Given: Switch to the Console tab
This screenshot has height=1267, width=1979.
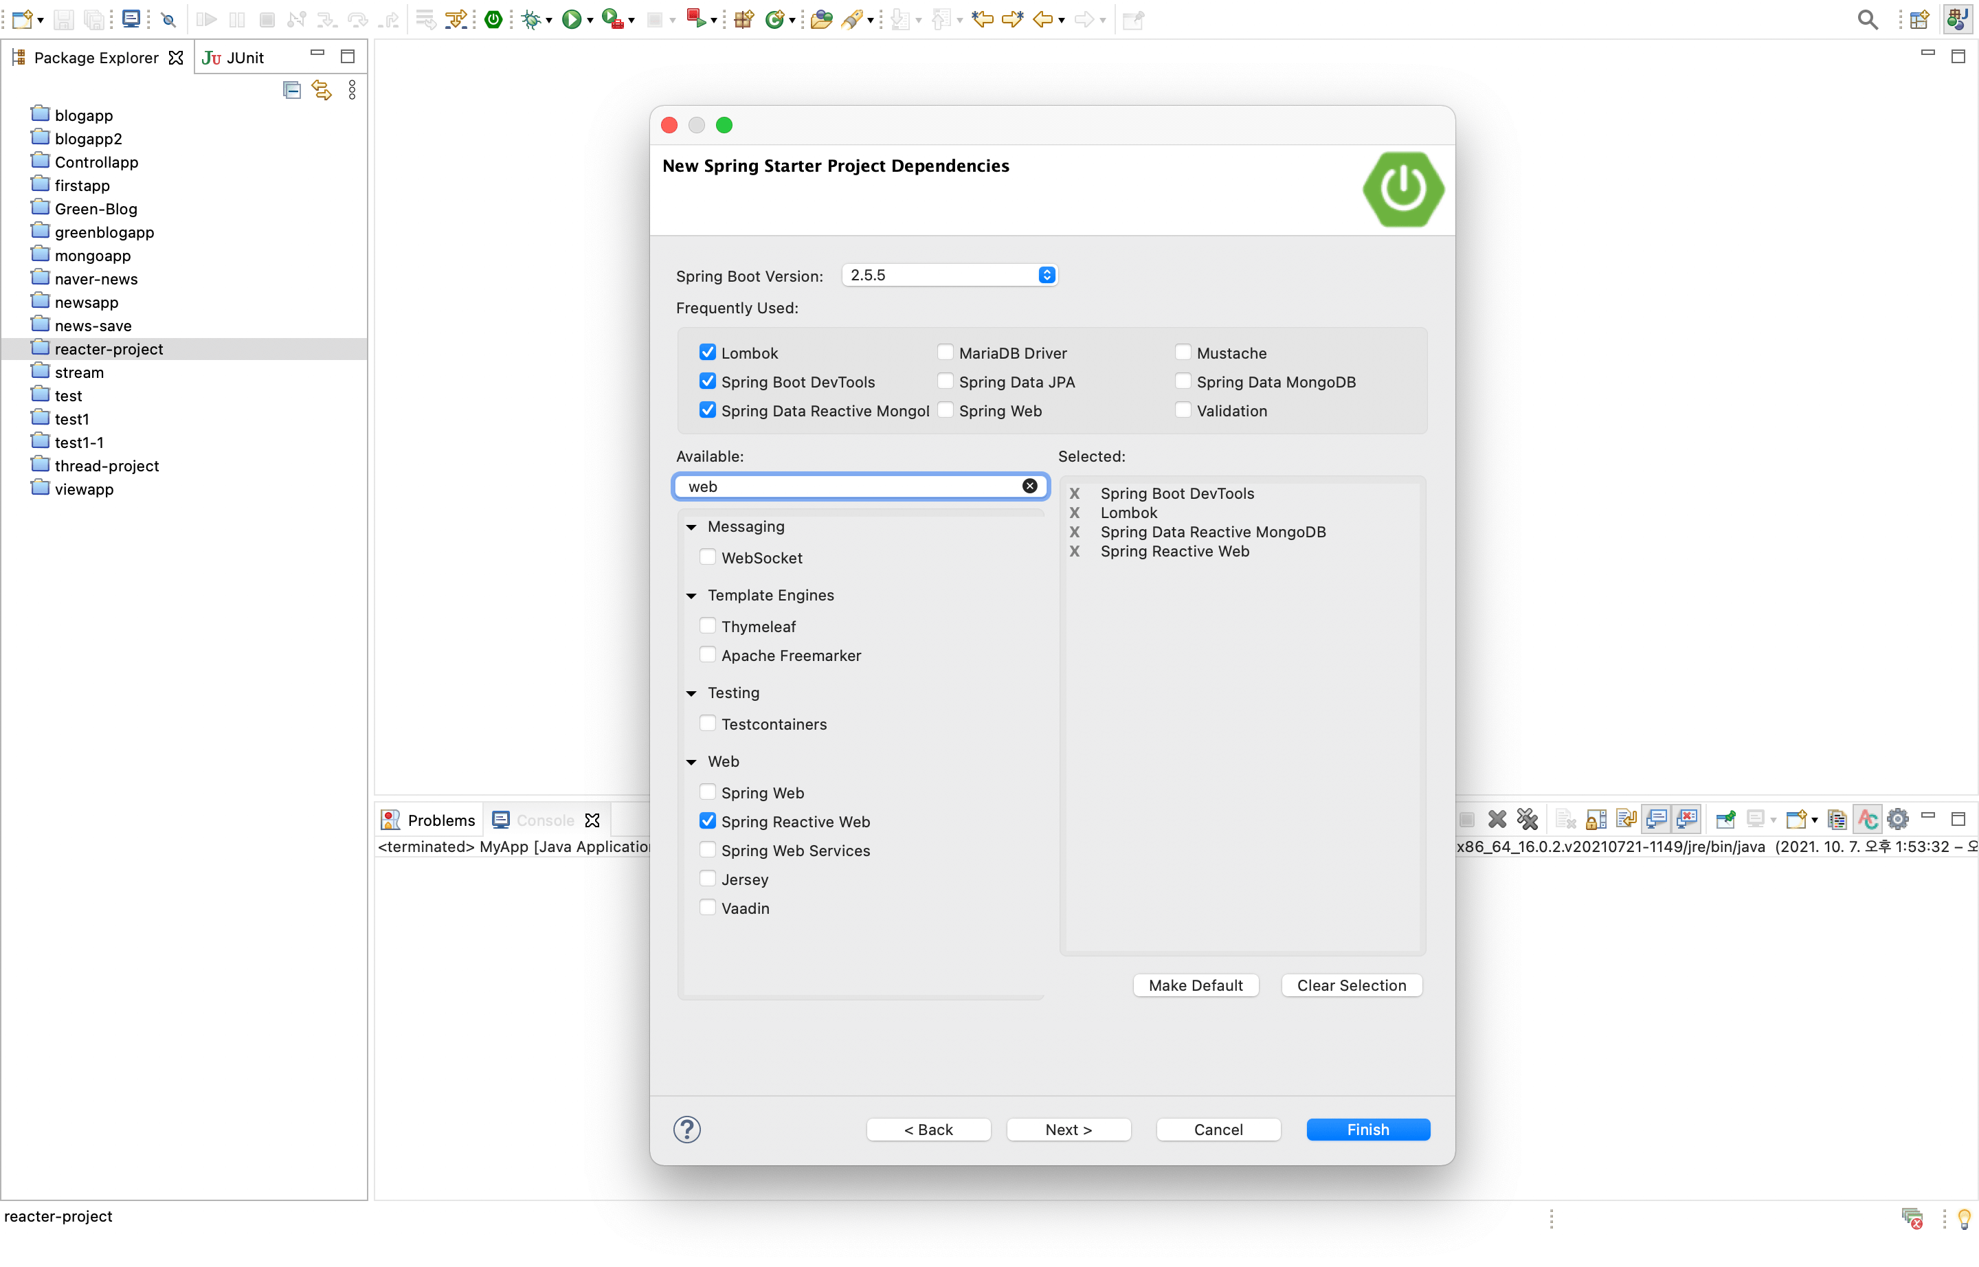Looking at the screenshot, I should pos(545,820).
